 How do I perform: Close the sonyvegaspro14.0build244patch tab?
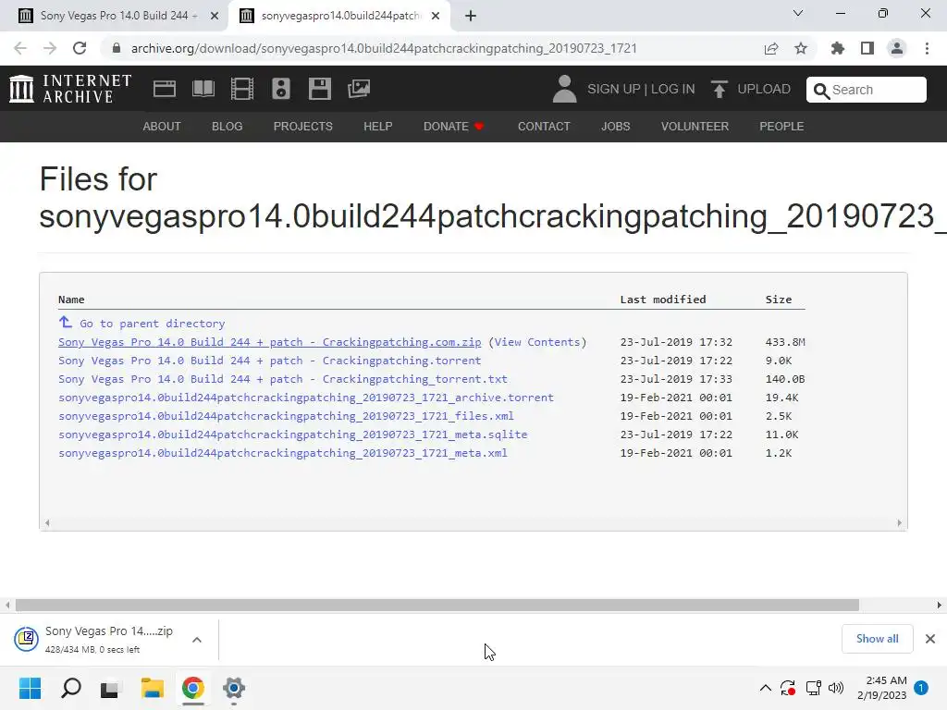436,16
